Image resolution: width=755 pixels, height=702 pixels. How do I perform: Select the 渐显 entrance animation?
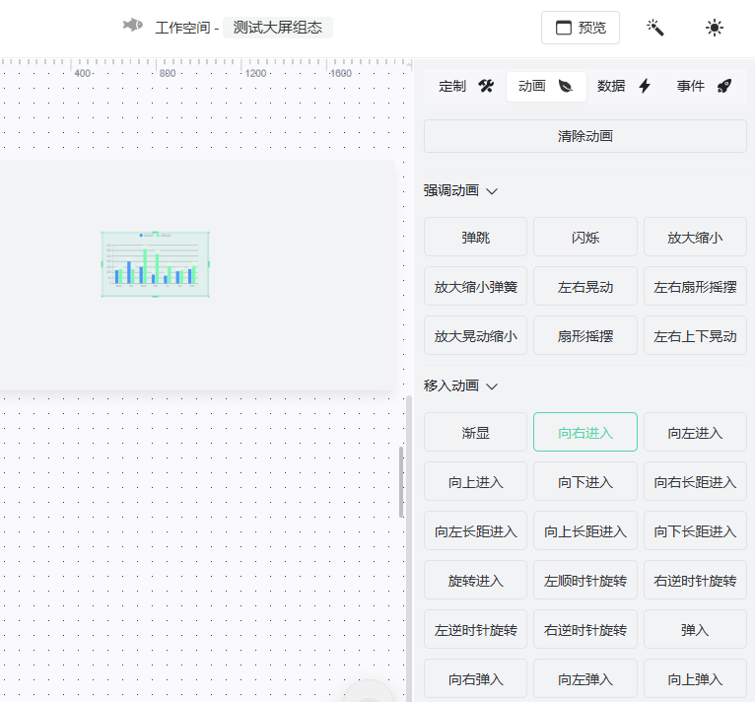[x=475, y=432]
